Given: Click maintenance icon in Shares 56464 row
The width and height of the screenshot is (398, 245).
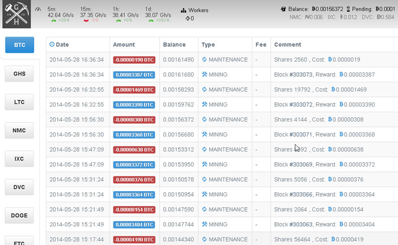Looking at the screenshot, I should coord(204,239).
